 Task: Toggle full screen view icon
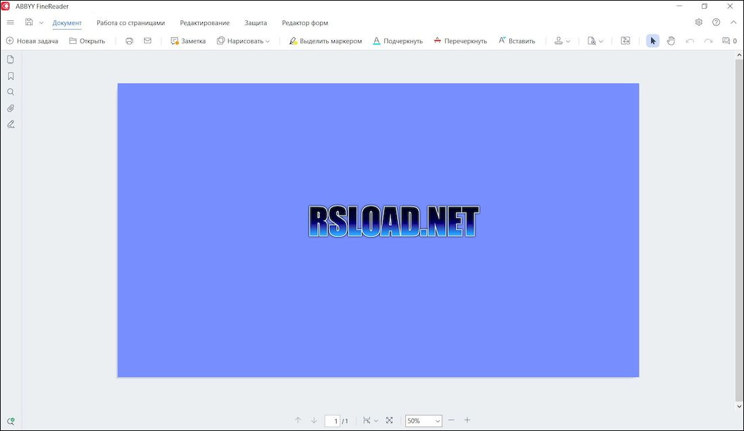tap(389, 420)
